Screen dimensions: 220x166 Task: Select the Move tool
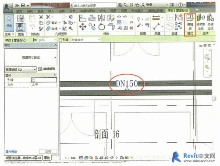pyautogui.click(x=83, y=27)
